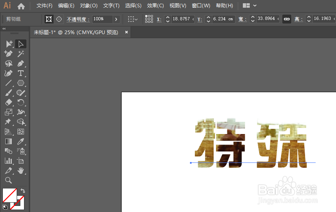The height and width of the screenshot is (212, 336).
Task: Open the 选择(S) menu
Action: pyautogui.click(x=133, y=6)
